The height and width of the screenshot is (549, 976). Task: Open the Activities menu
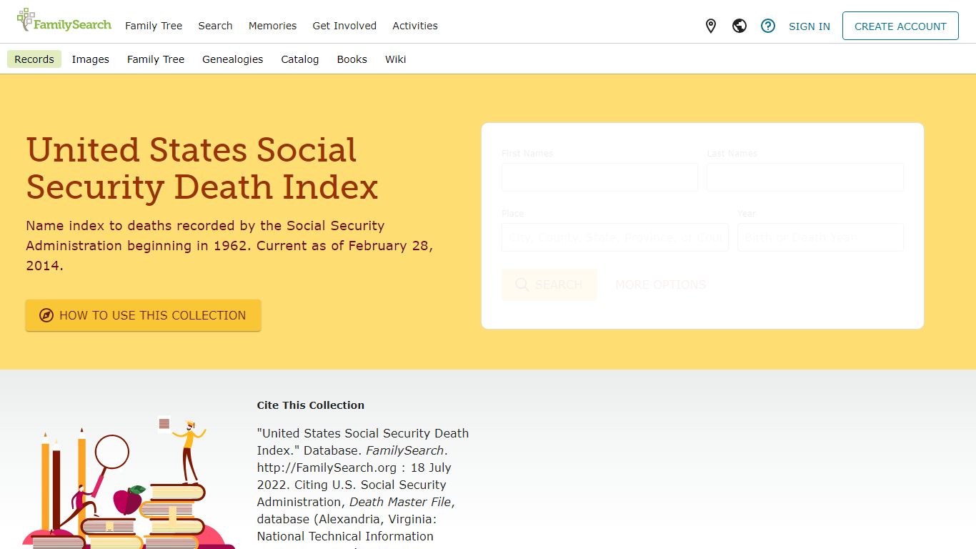414,26
